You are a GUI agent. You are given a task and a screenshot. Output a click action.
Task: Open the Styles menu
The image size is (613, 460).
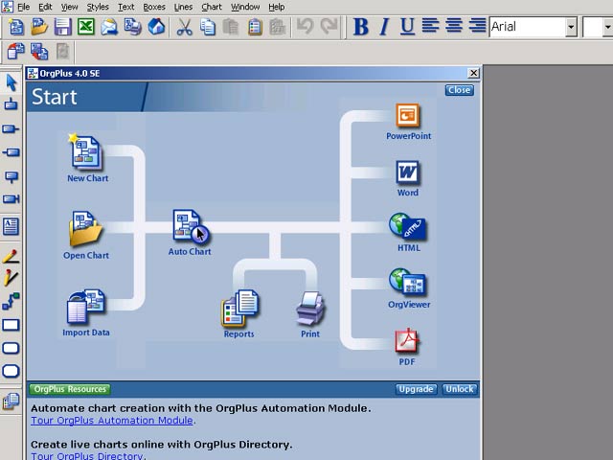point(98,7)
